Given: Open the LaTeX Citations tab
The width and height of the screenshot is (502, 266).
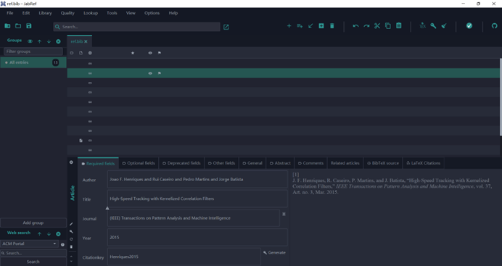Looking at the screenshot, I should click(x=423, y=163).
